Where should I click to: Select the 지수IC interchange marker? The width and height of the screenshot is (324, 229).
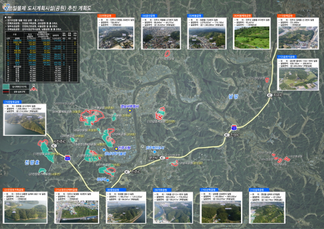coord(269,95)
